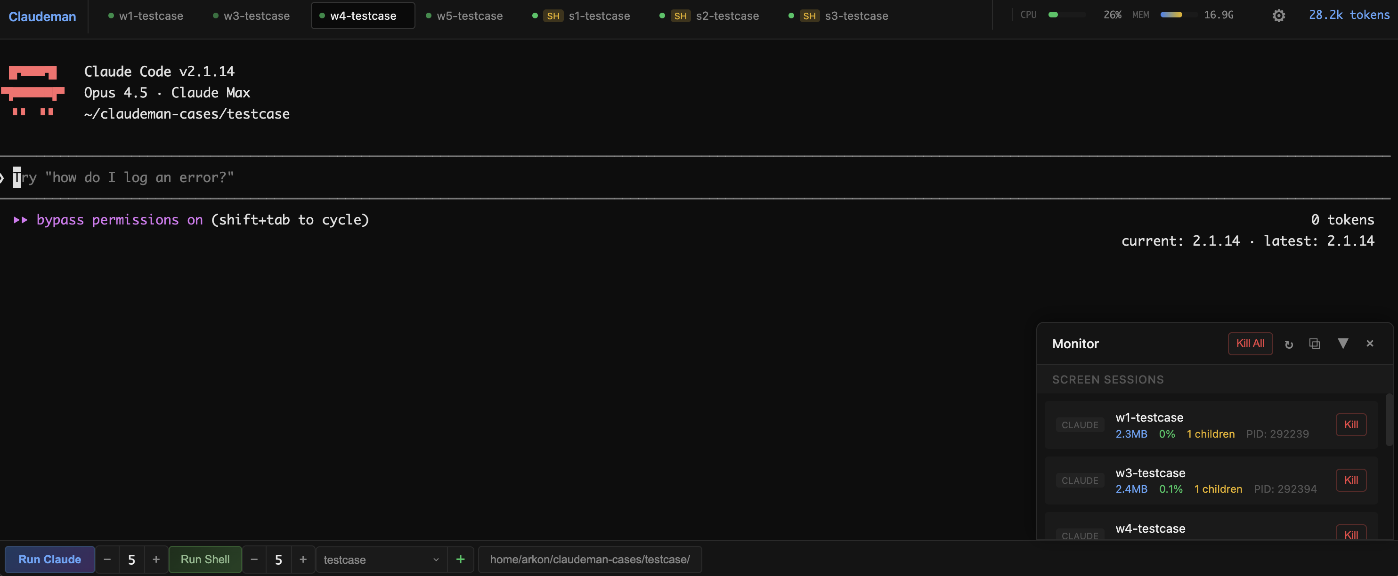Open the s3-testcase shell tab
1398x576 pixels.
[x=838, y=16]
